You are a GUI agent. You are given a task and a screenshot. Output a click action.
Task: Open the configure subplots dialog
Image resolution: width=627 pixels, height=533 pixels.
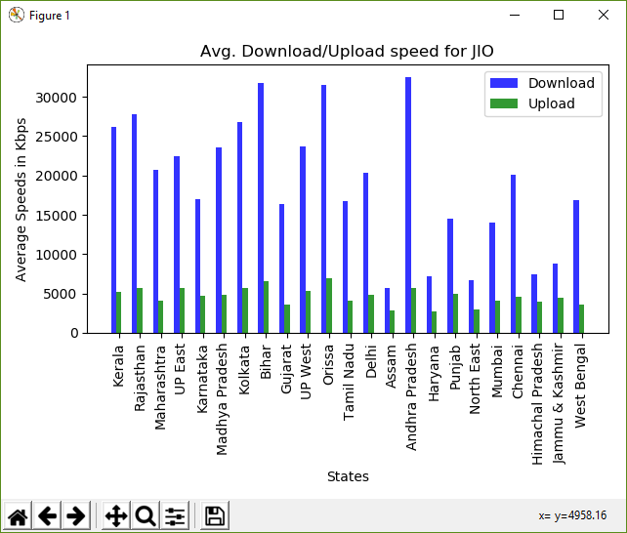point(175,516)
